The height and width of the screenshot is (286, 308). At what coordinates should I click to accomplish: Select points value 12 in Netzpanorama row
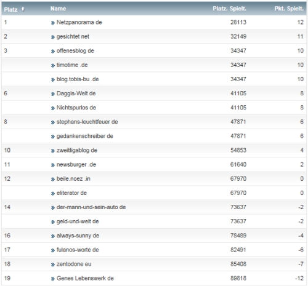[300, 22]
